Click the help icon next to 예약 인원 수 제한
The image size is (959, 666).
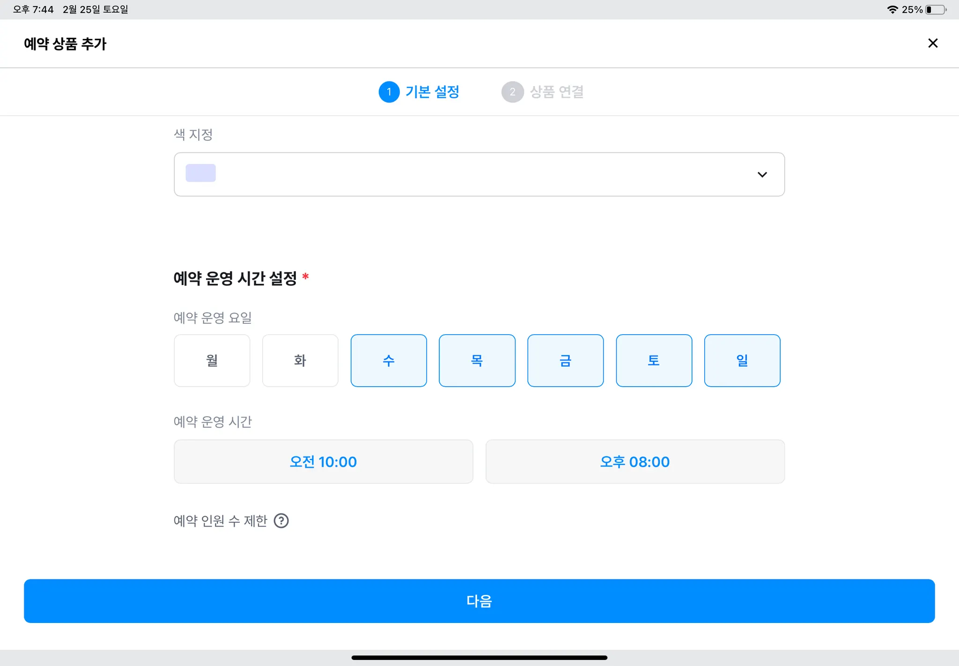(x=281, y=520)
